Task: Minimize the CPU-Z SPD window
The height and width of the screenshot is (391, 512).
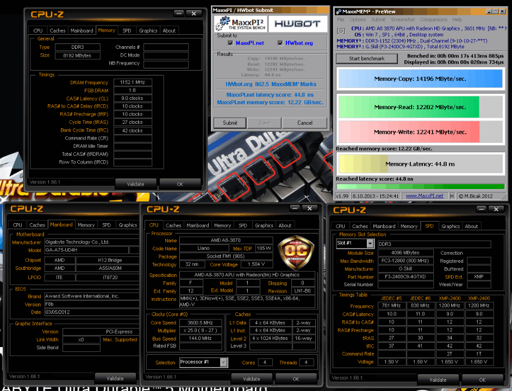Action: 482,209
